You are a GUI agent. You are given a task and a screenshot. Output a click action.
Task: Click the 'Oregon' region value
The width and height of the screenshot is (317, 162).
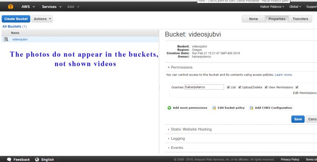(197, 50)
